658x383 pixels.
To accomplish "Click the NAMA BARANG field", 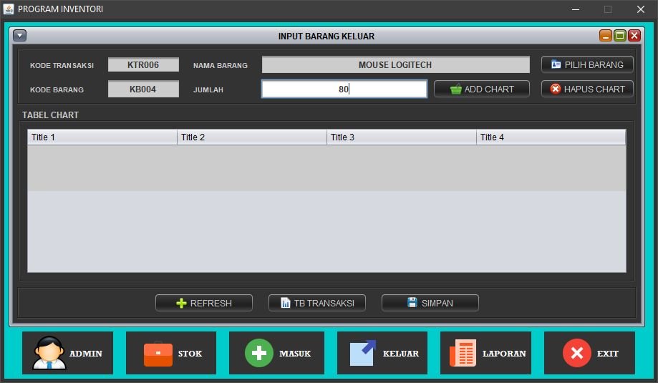I will pyautogui.click(x=395, y=65).
